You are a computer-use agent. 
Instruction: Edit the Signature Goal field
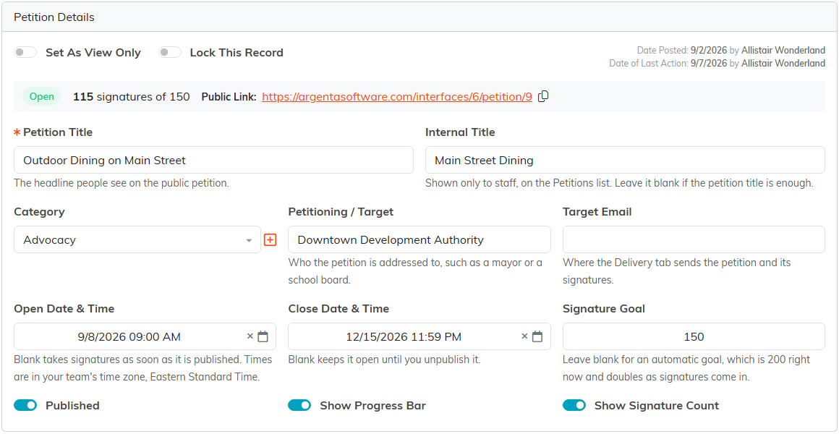tap(694, 336)
